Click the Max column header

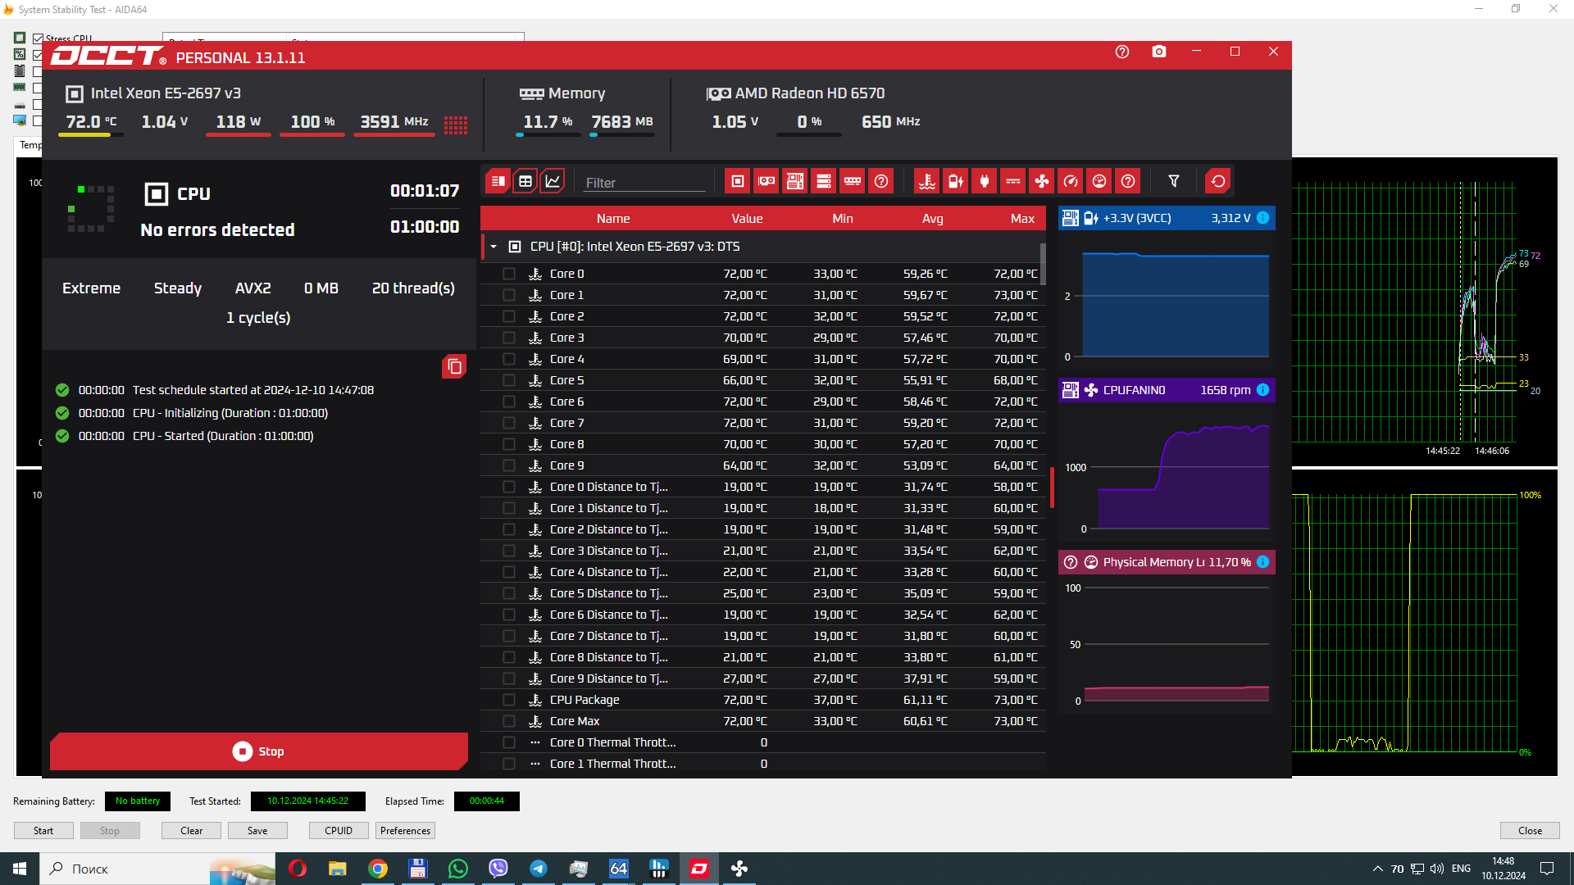click(1021, 218)
